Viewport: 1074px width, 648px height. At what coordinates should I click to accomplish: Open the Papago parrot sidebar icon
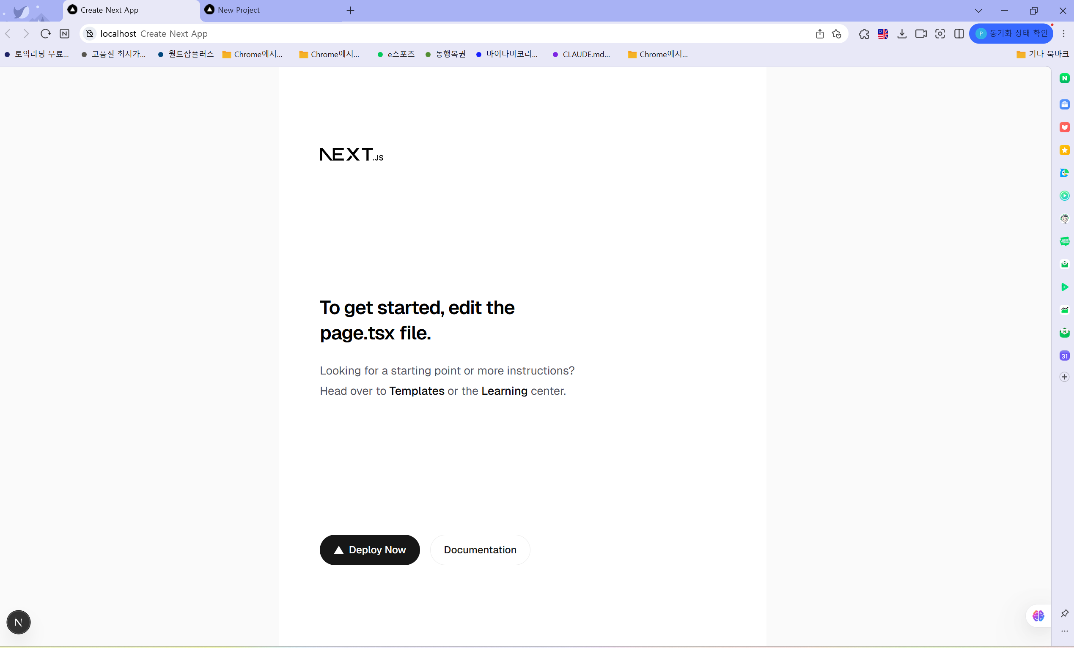coord(1064,173)
